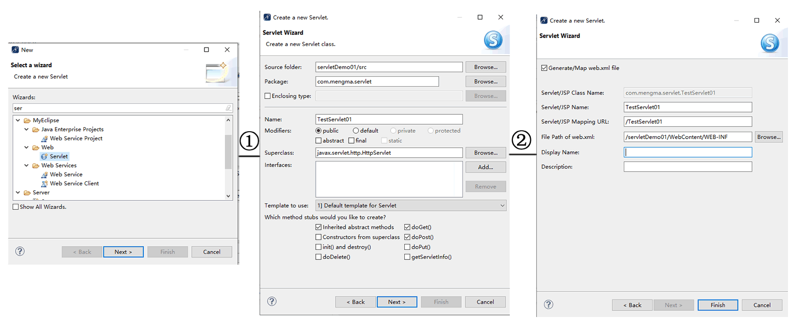Select the Server folder in tree
This screenshot has width=796, height=322.
tap(41, 193)
